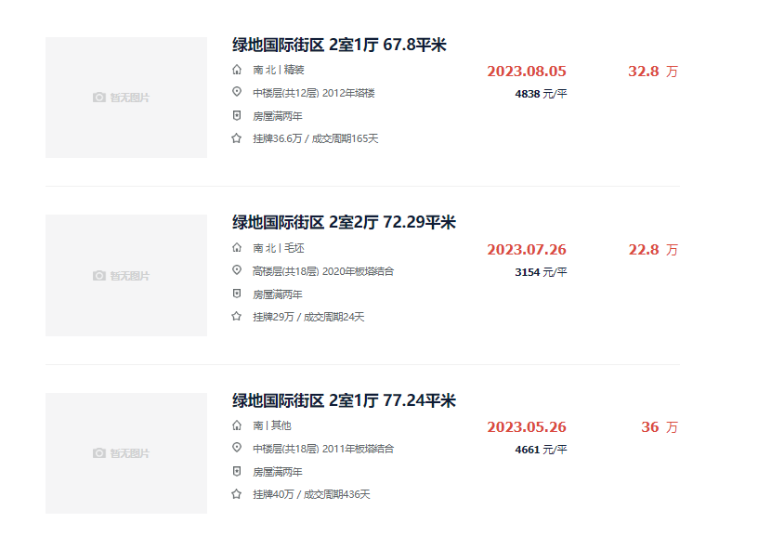Open listing 绿地国际街区 2室1厅 67.8平米
This screenshot has height=536, width=784.
coord(340,45)
